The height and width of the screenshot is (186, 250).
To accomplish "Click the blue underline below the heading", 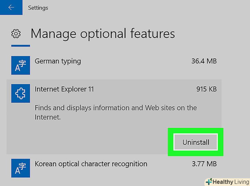I will [x=21, y=46].
